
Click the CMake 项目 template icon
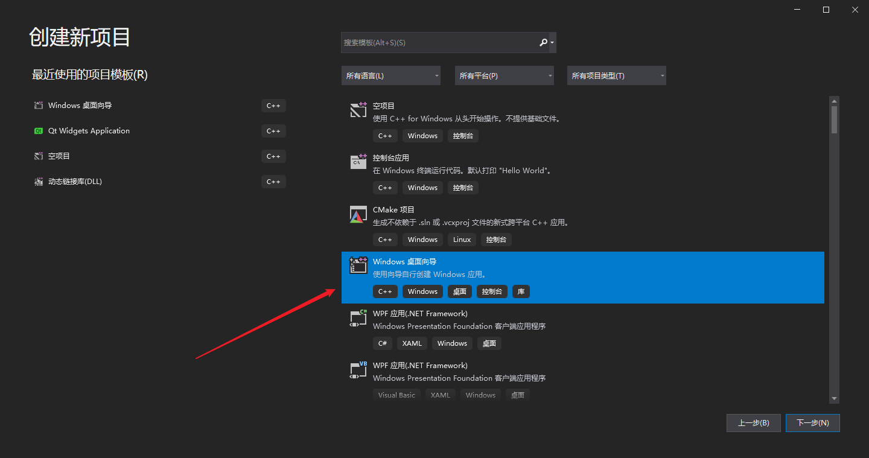358,214
